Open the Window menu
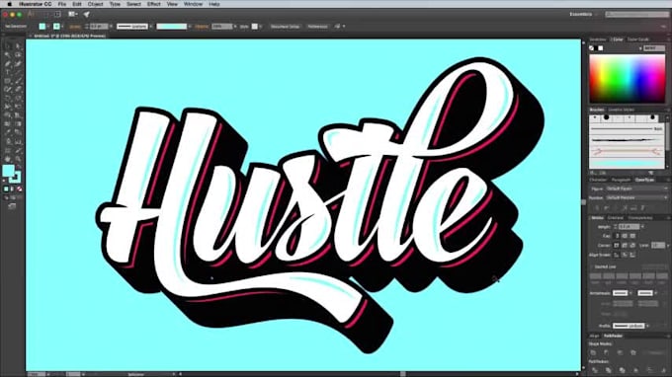 (193, 4)
